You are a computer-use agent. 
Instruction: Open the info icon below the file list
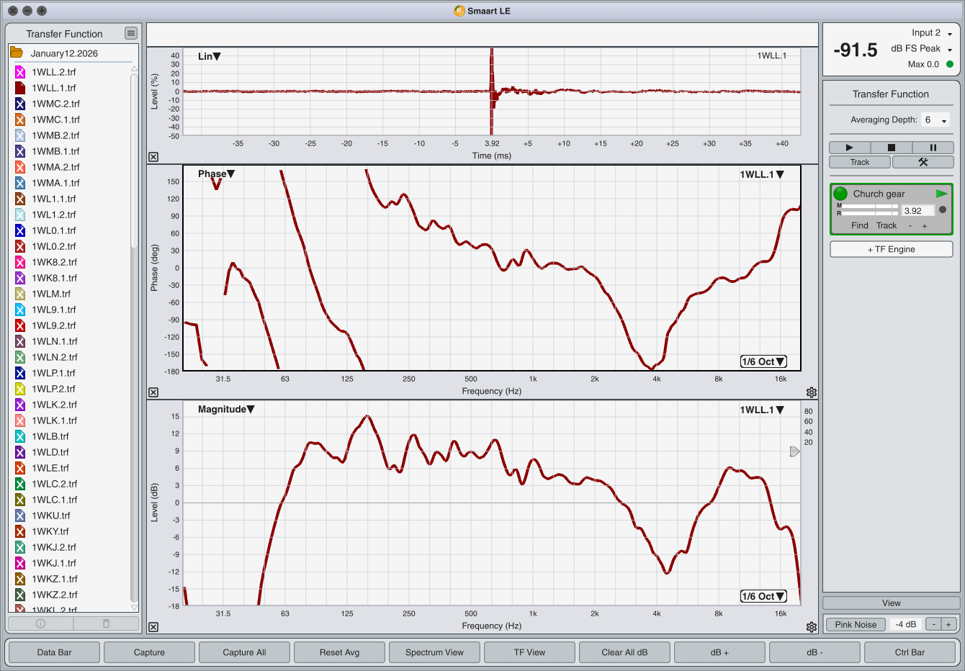pyautogui.click(x=40, y=623)
